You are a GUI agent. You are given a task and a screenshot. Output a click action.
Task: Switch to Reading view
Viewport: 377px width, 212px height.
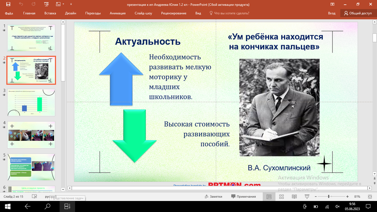[x=294, y=197]
